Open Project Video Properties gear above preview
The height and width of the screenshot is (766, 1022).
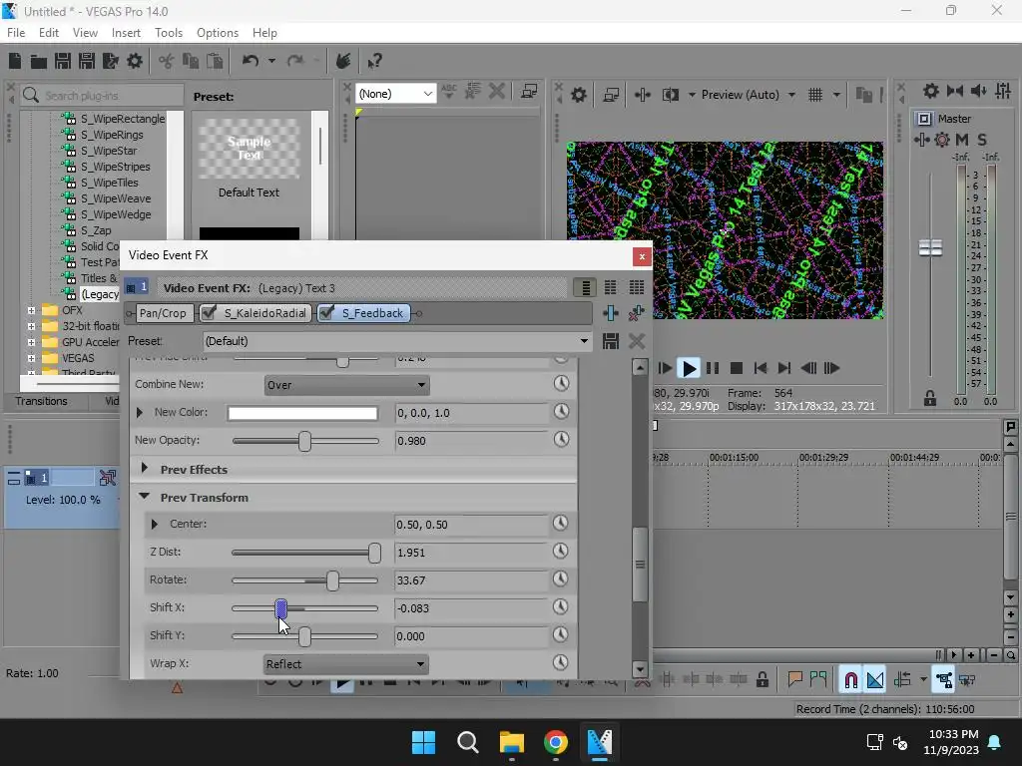[578, 95]
